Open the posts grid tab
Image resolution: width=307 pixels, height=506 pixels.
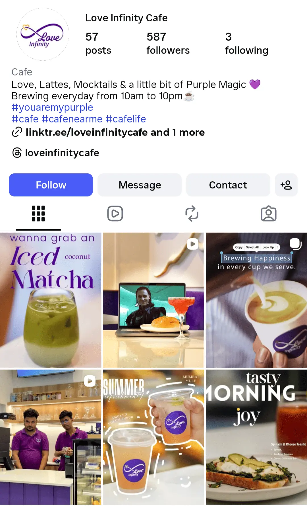pos(38,214)
